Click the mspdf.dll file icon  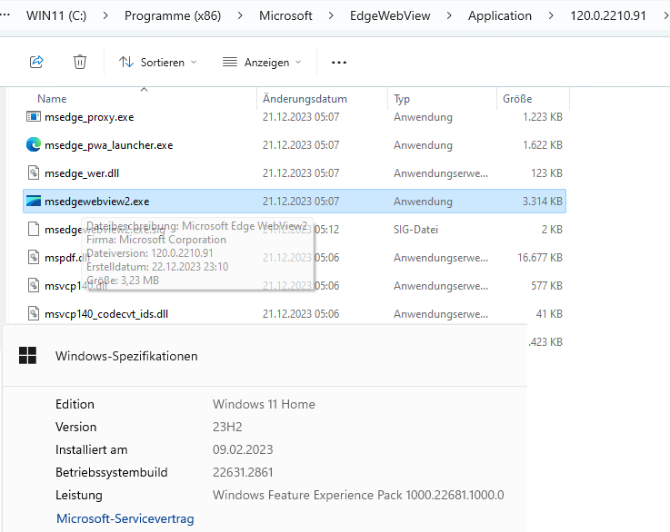tap(34, 257)
